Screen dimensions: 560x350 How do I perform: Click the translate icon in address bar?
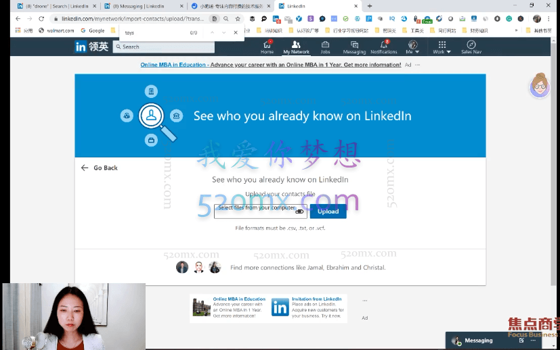tap(214, 18)
